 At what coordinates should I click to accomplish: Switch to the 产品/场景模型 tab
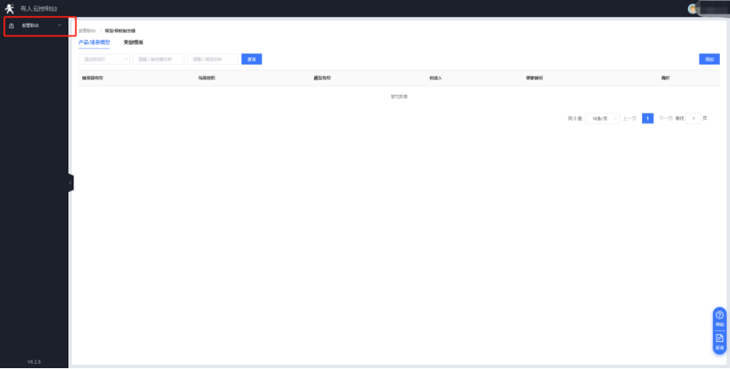pyautogui.click(x=94, y=42)
